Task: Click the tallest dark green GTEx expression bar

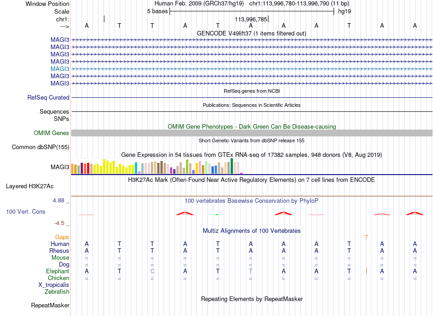Action: [x=232, y=166]
